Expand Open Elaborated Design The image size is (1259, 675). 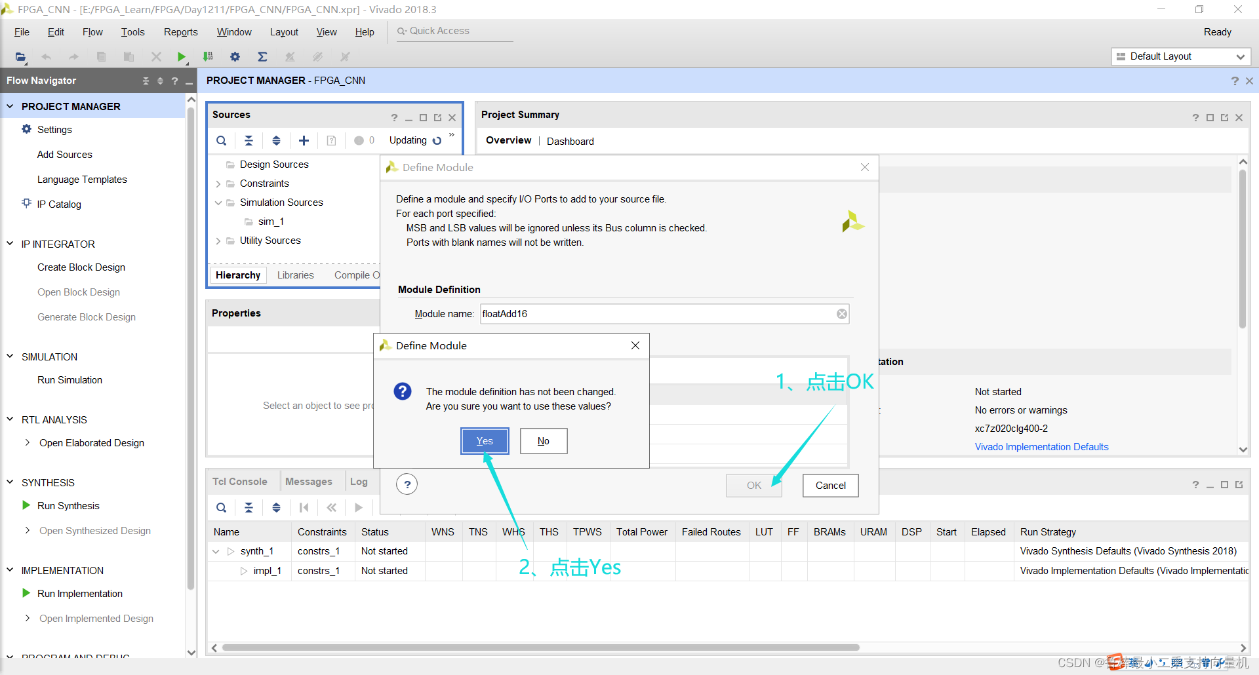pos(27,443)
